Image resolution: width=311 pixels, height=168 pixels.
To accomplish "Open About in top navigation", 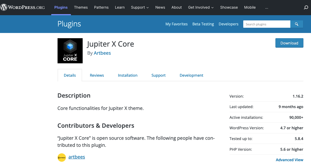I will [x=177, y=7].
